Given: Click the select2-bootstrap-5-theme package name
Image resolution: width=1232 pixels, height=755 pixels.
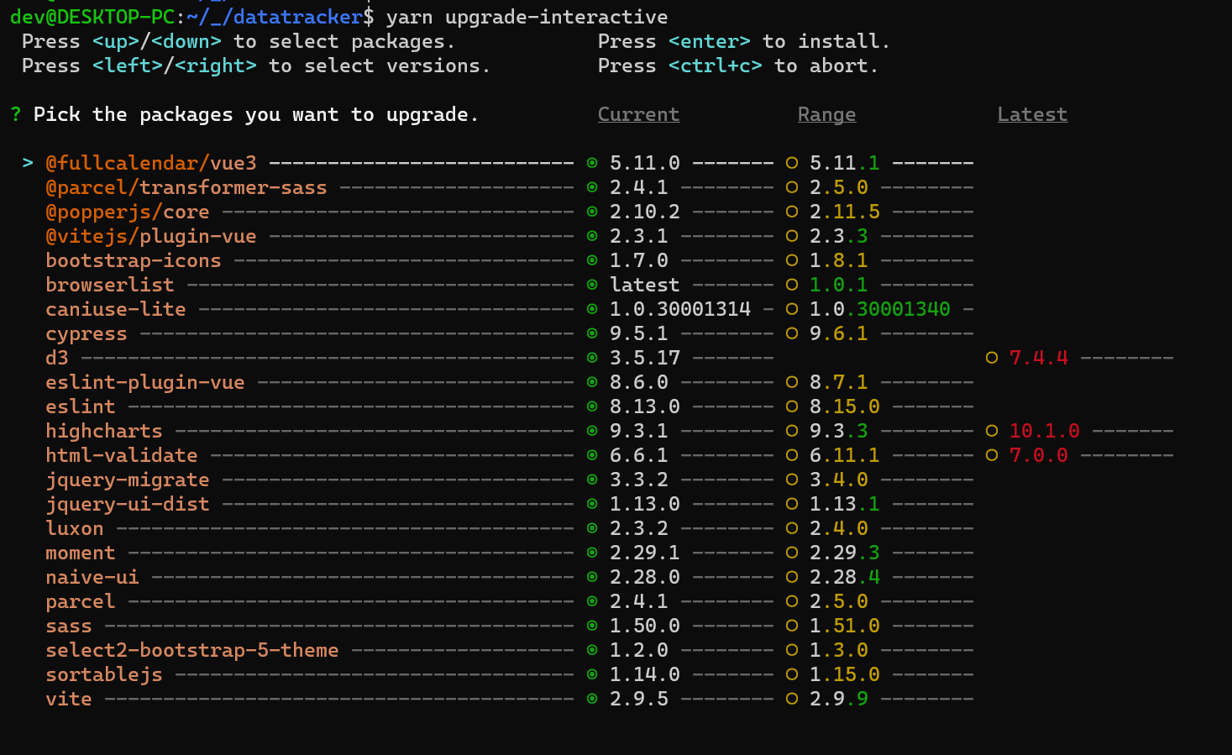Looking at the screenshot, I should tap(191, 650).
